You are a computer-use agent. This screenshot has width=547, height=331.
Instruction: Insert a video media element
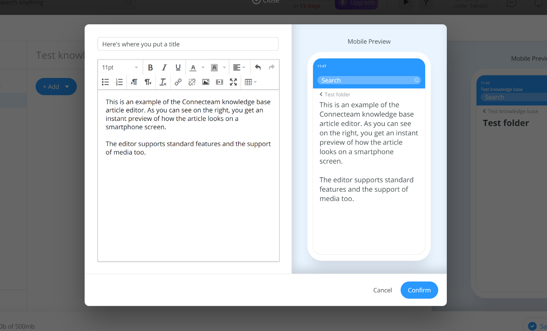[x=219, y=82]
